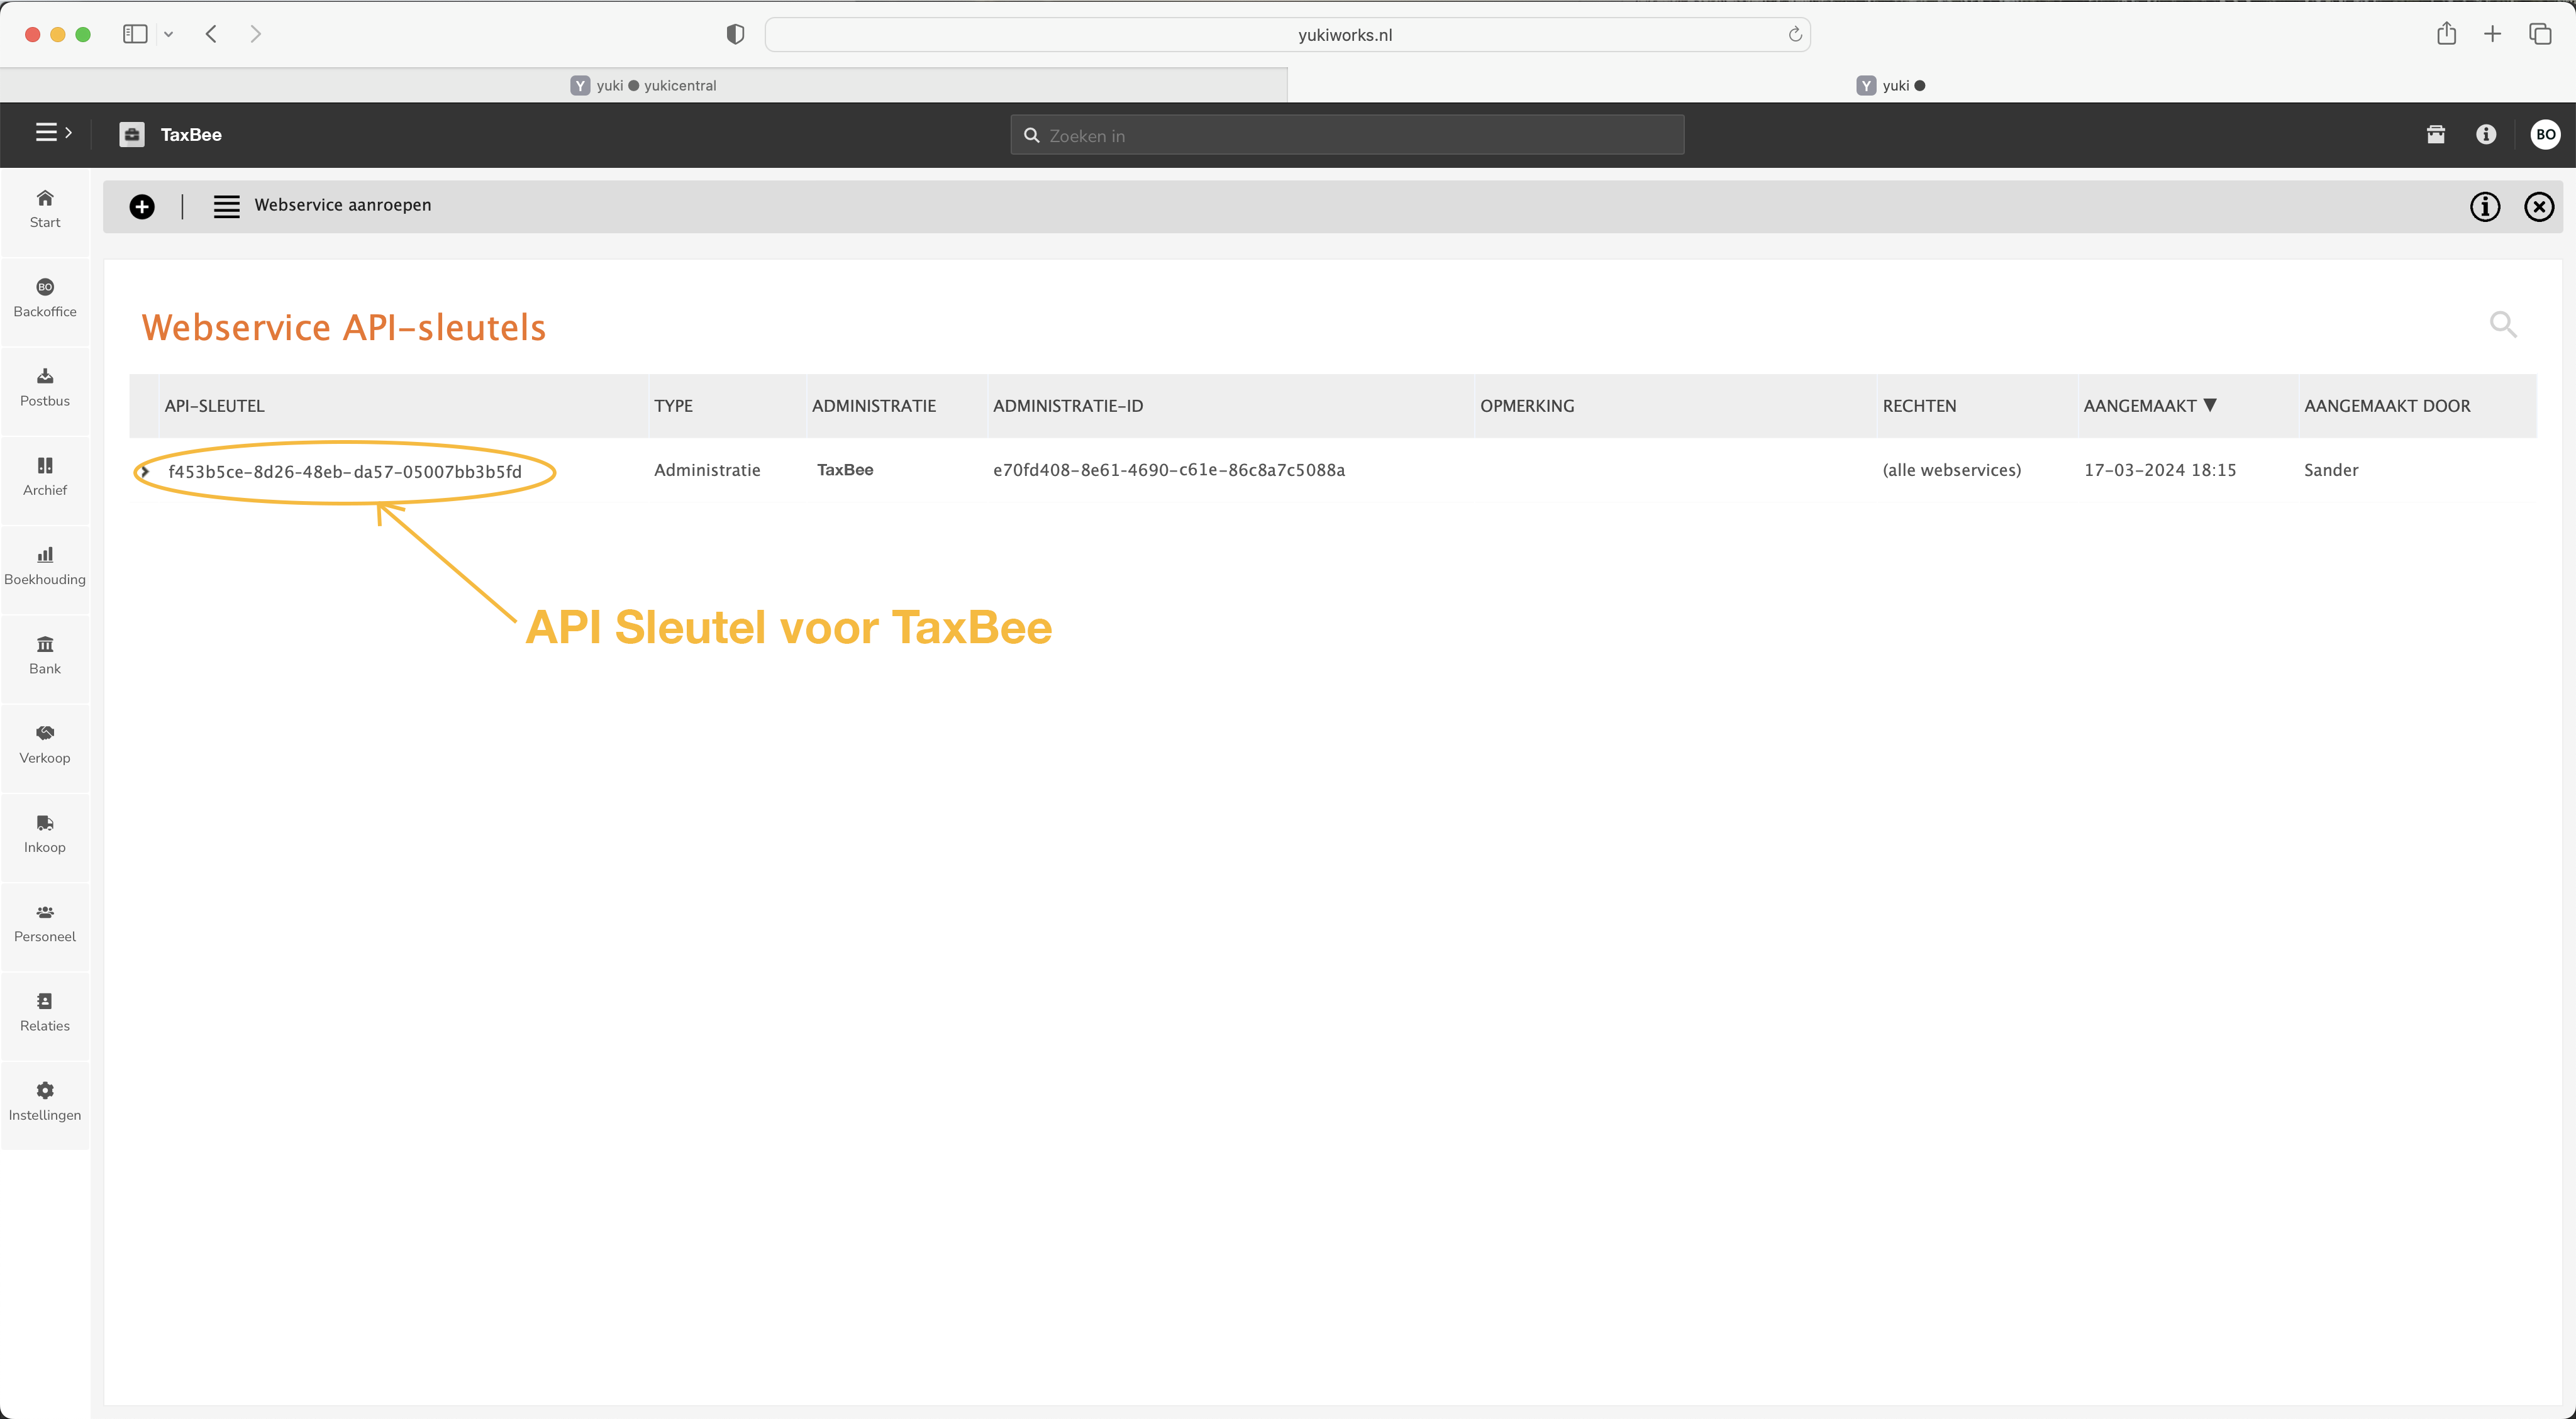Click the Webservice aanroepen button
Viewport: 2576px width, 1419px height.
coord(343,205)
